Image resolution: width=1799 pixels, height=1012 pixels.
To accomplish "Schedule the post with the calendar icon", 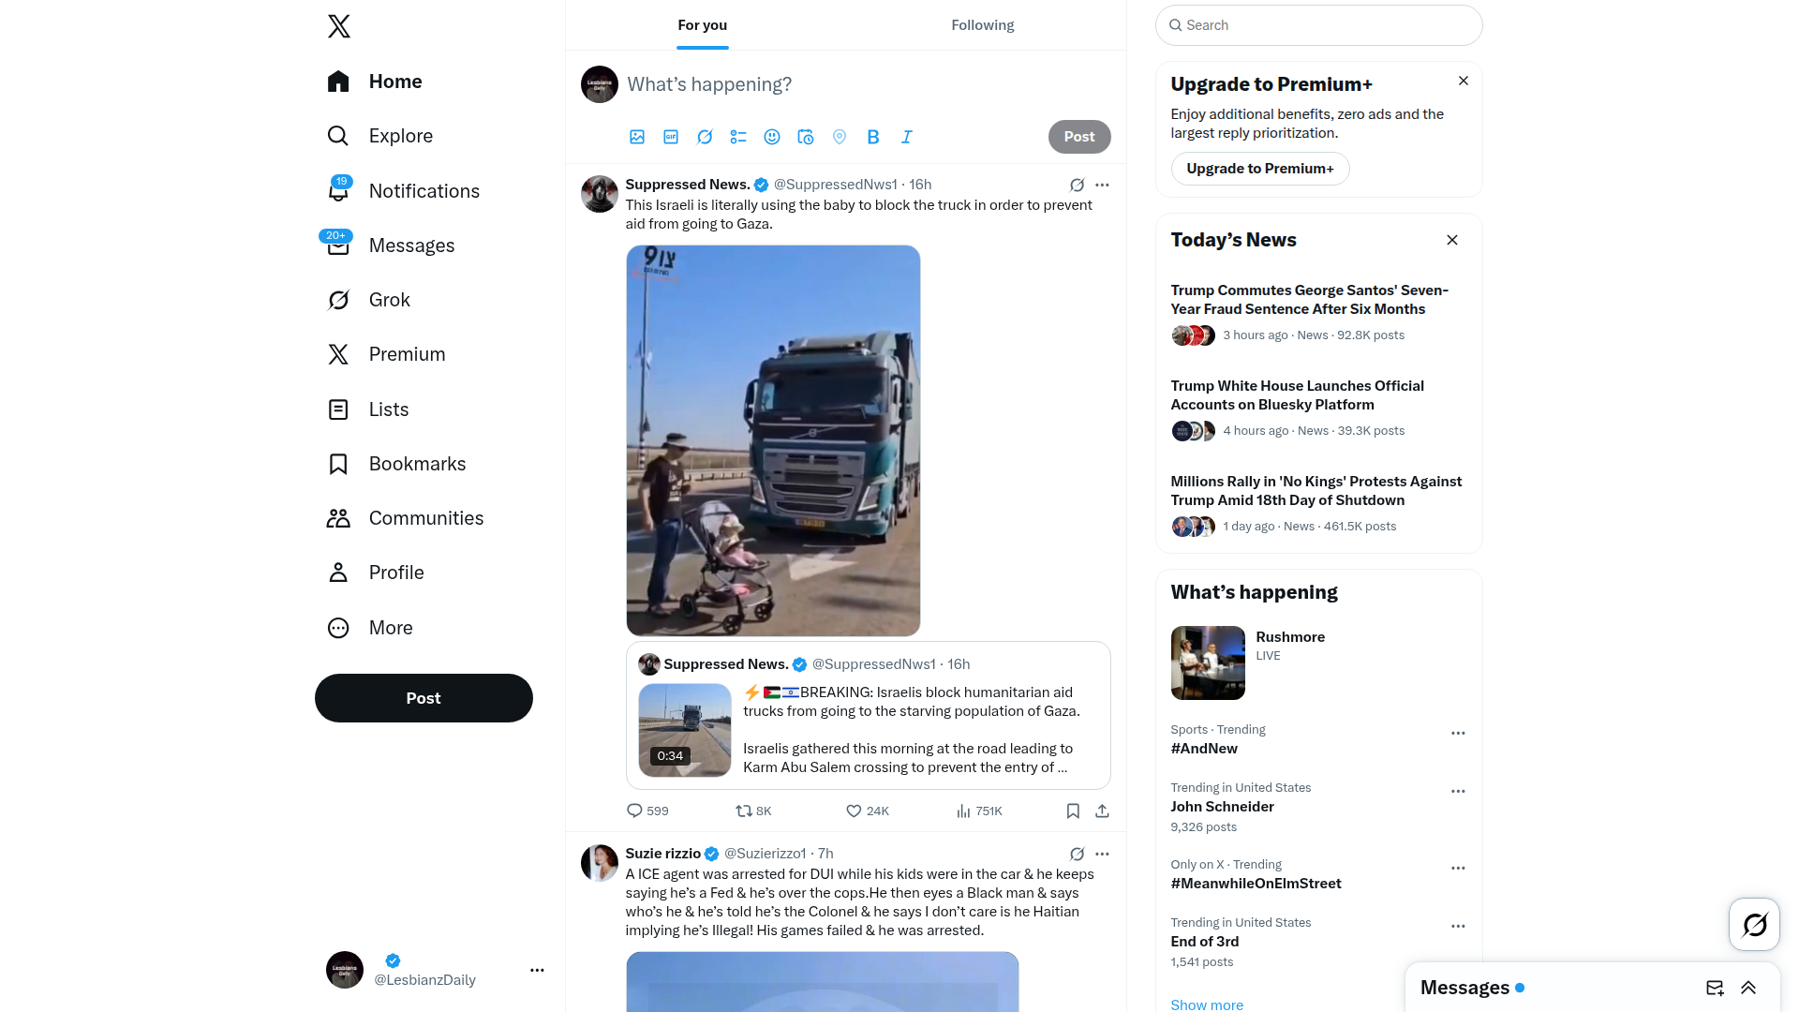I will (x=806, y=137).
